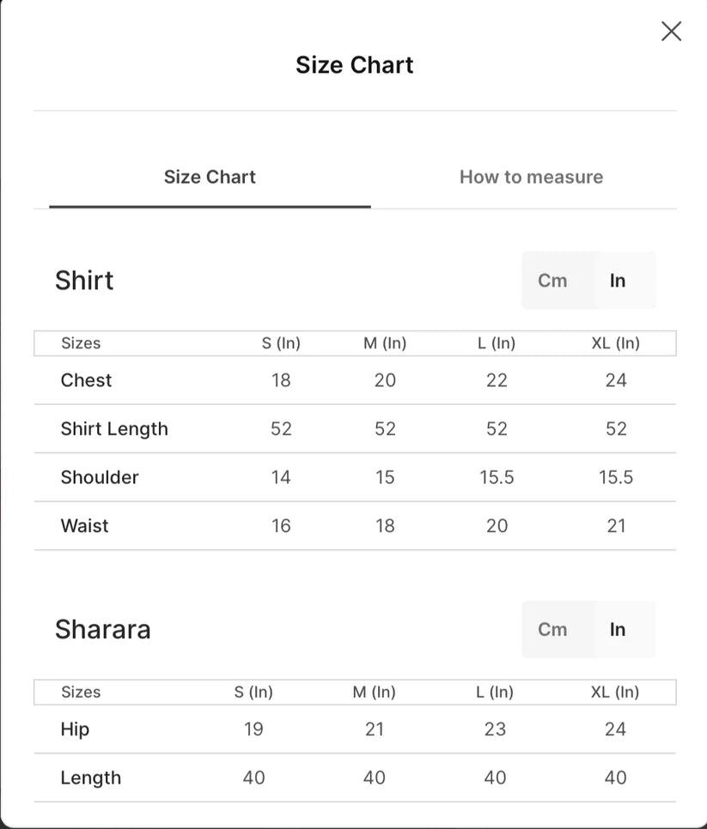The width and height of the screenshot is (707, 829).
Task: Click the Chest row label
Action: point(86,380)
